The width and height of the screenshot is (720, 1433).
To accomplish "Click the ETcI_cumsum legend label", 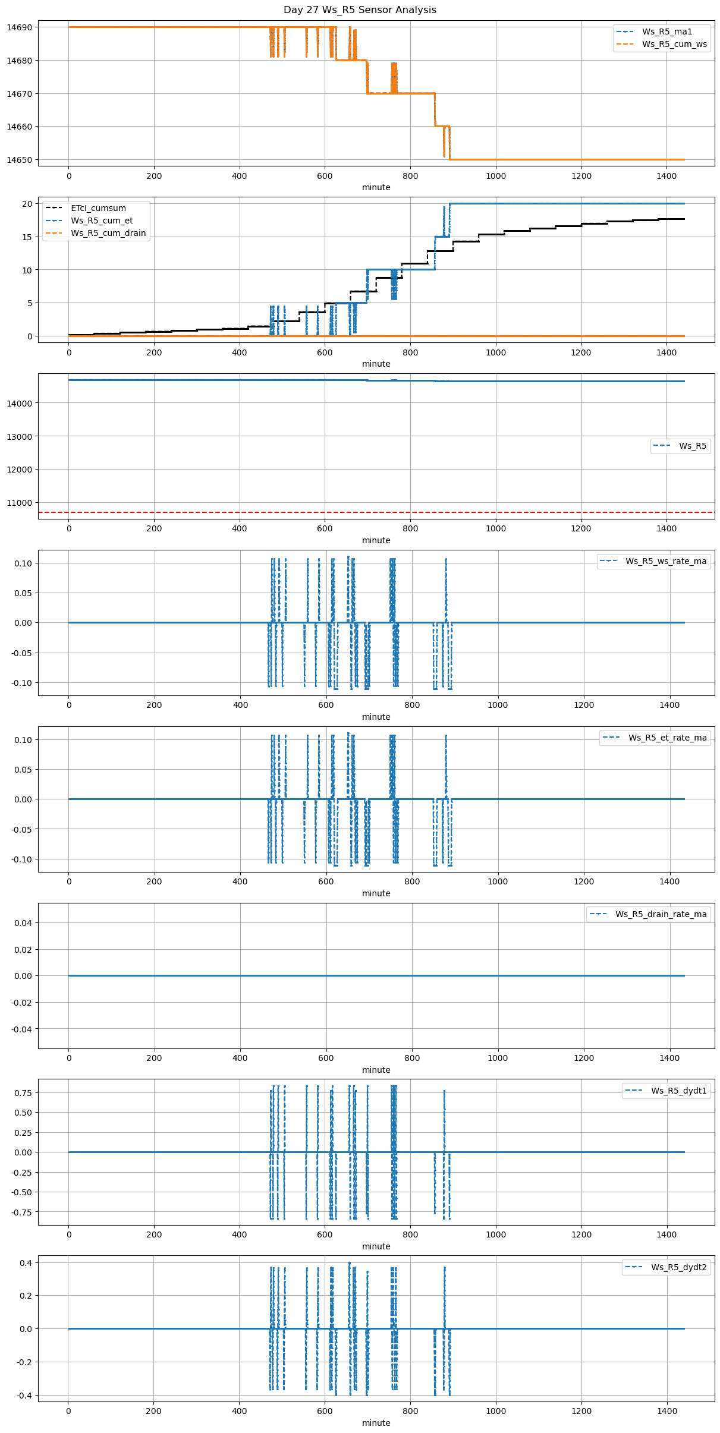I will point(98,208).
